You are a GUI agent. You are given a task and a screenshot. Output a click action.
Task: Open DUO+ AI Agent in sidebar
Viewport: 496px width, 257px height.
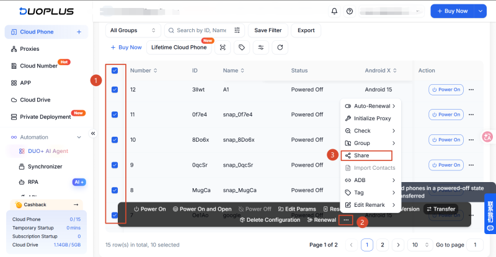coord(43,152)
